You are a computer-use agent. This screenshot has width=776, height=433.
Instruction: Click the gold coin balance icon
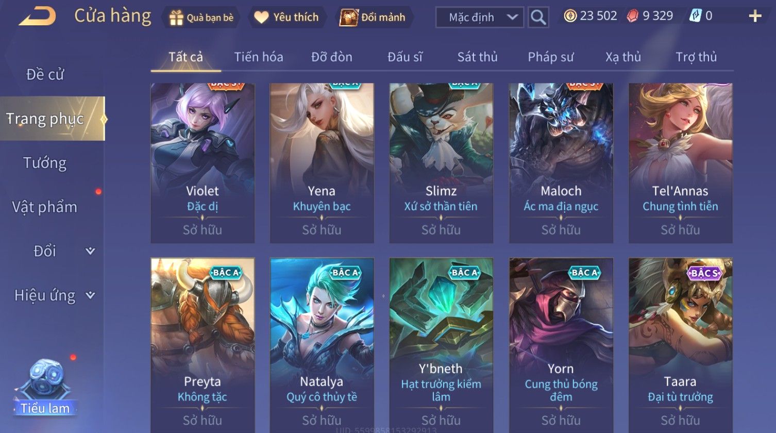570,16
